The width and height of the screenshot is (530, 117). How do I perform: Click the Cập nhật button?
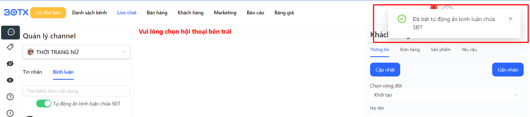tap(385, 70)
